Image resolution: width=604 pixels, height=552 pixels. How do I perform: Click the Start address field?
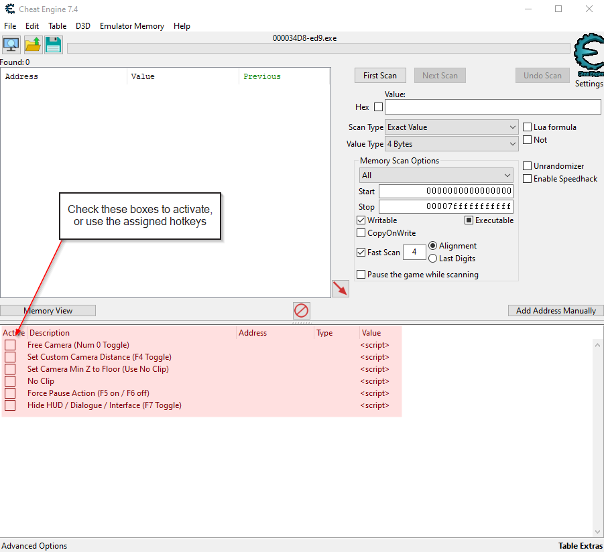click(446, 191)
